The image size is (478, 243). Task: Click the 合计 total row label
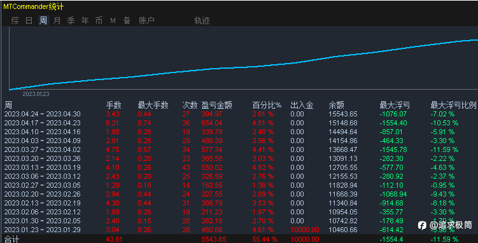(11, 239)
